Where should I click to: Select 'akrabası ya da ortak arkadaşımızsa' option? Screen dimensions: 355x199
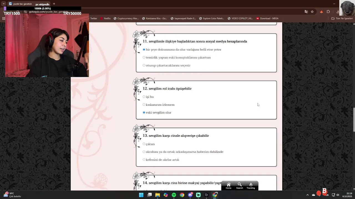[144, 152]
